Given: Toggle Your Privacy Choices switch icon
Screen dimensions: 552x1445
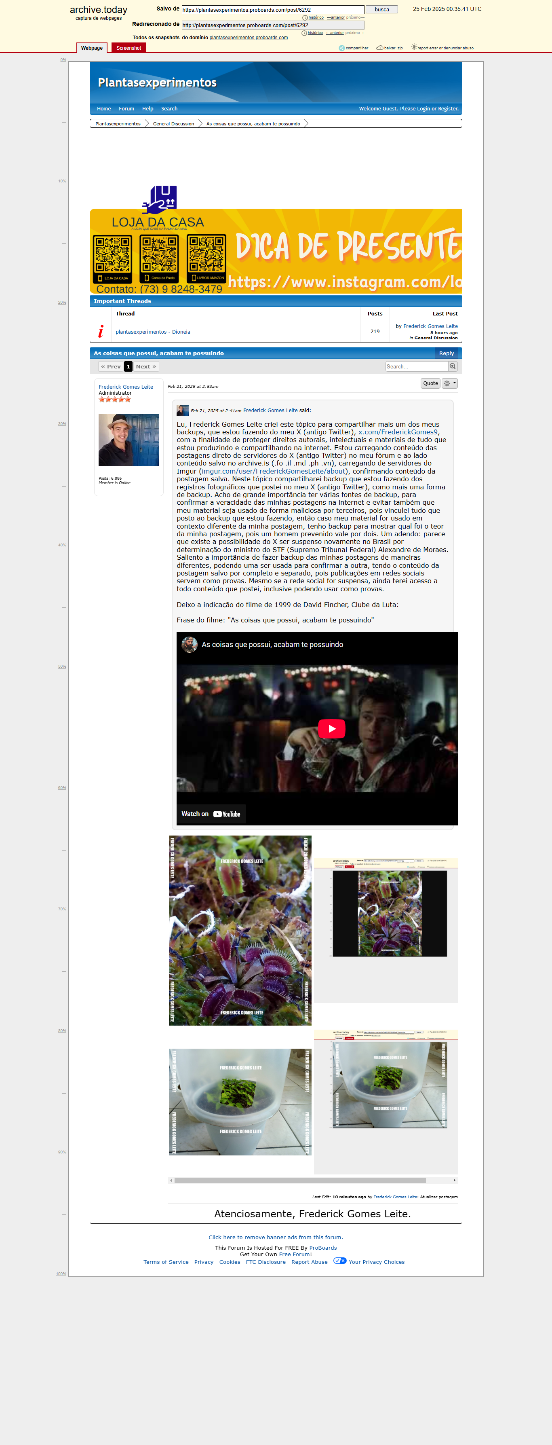Looking at the screenshot, I should coord(339,1261).
